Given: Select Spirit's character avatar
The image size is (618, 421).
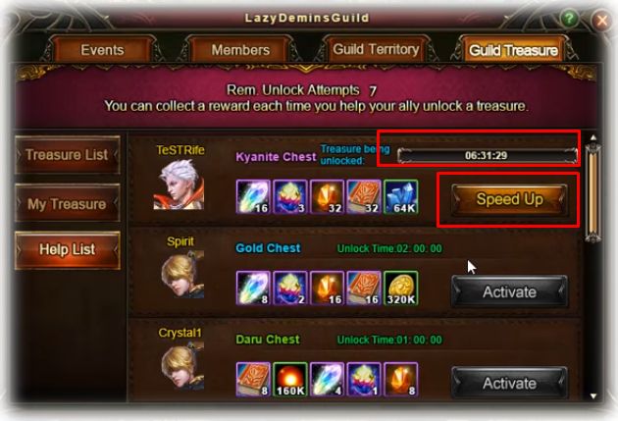Looking at the screenshot, I should tap(182, 275).
